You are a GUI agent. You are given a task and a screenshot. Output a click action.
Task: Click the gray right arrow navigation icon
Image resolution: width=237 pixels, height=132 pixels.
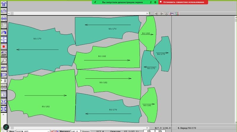coord(161,14)
